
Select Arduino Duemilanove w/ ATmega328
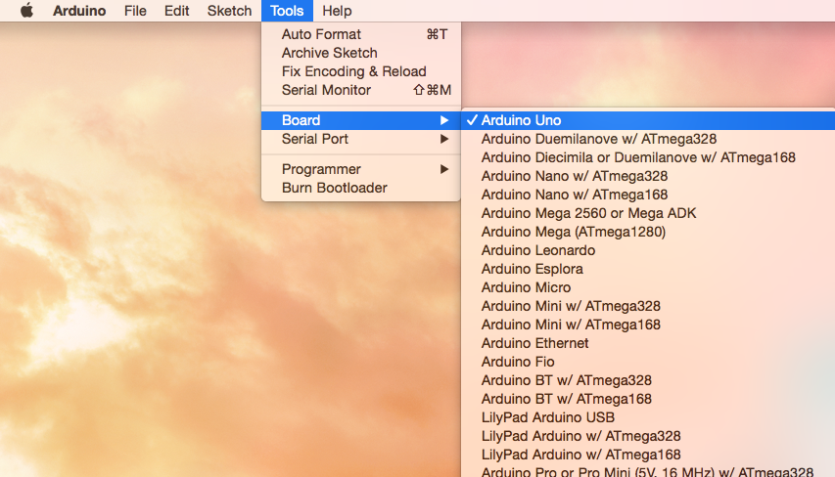(x=648, y=139)
